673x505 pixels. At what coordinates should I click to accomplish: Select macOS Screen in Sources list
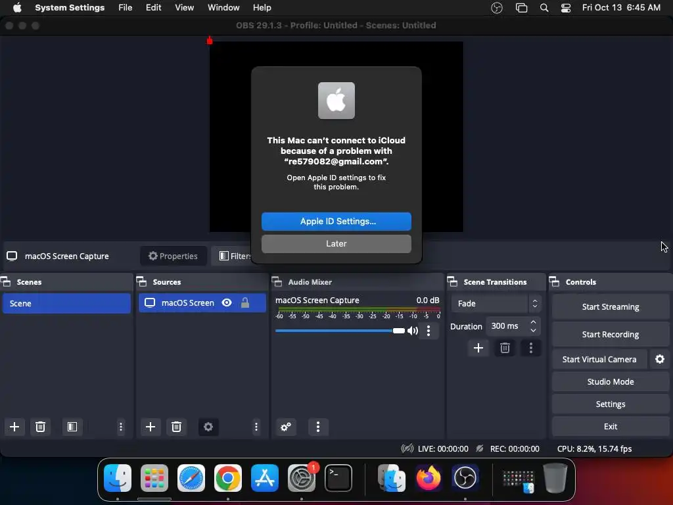[x=202, y=302]
